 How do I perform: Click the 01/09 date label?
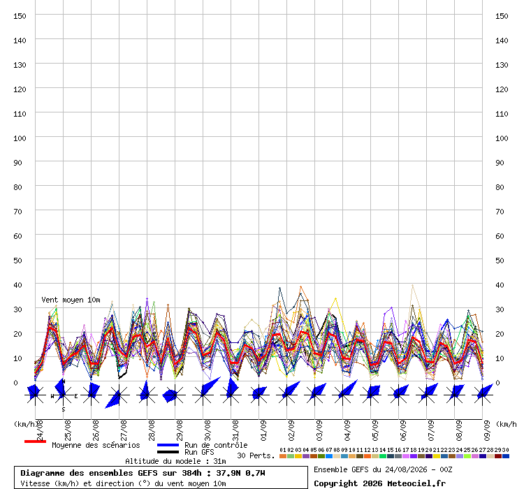(263, 430)
